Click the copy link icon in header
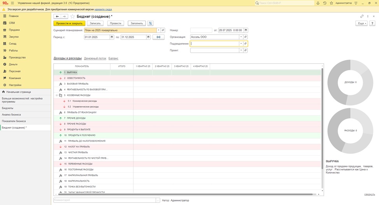 (x=362, y=16)
